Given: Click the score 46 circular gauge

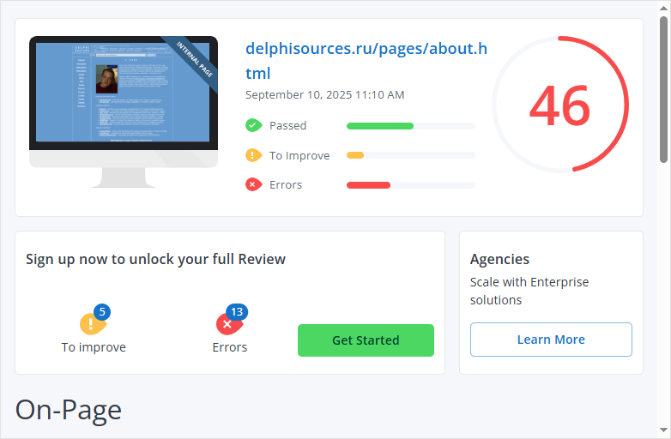Looking at the screenshot, I should pos(559,105).
